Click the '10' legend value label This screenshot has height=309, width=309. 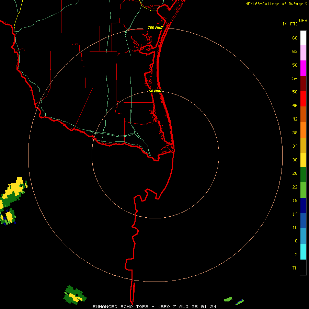click(295, 228)
